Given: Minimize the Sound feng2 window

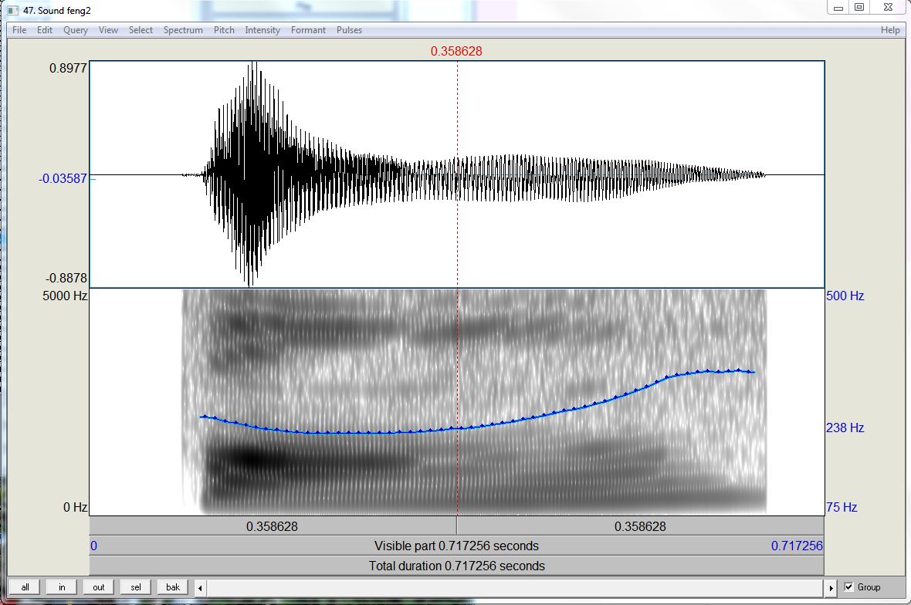Looking at the screenshot, I should [838, 8].
